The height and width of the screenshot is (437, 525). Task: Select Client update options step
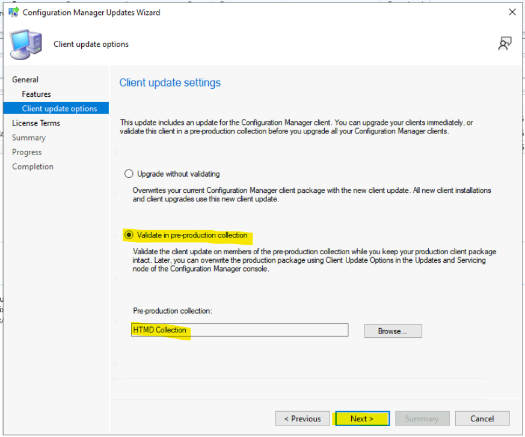57,108
